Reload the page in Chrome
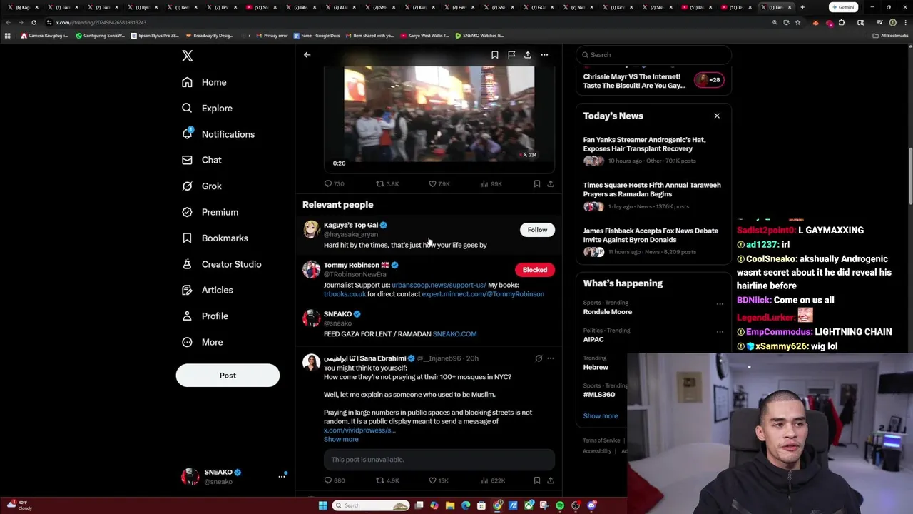Screen dimensions: 913x514 pyautogui.click(x=34, y=22)
